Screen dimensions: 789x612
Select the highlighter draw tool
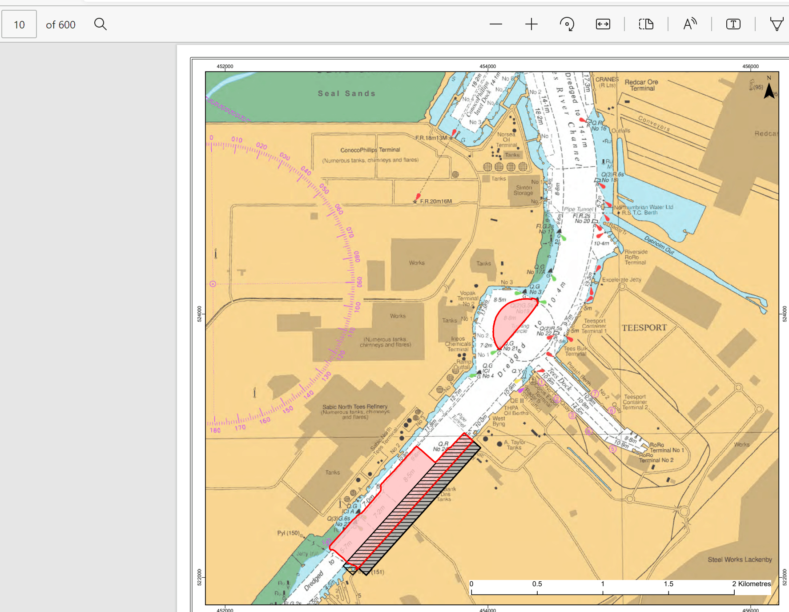click(x=777, y=24)
